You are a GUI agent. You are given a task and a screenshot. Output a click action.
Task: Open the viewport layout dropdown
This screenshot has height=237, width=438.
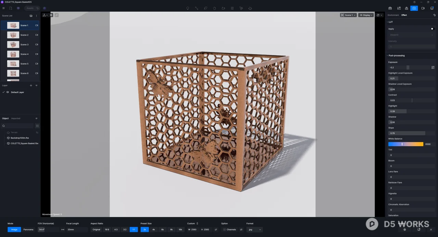379,15
